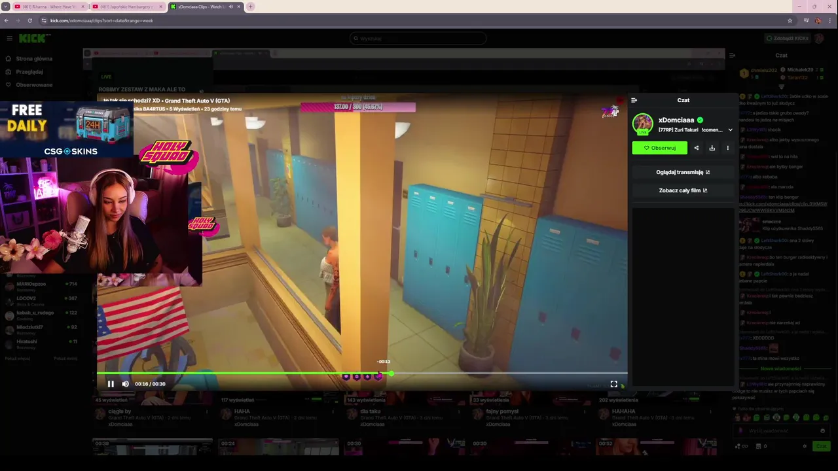Screen dimensions: 838x471
Task: Click the Obserwuj follow button
Action: pyautogui.click(x=660, y=148)
